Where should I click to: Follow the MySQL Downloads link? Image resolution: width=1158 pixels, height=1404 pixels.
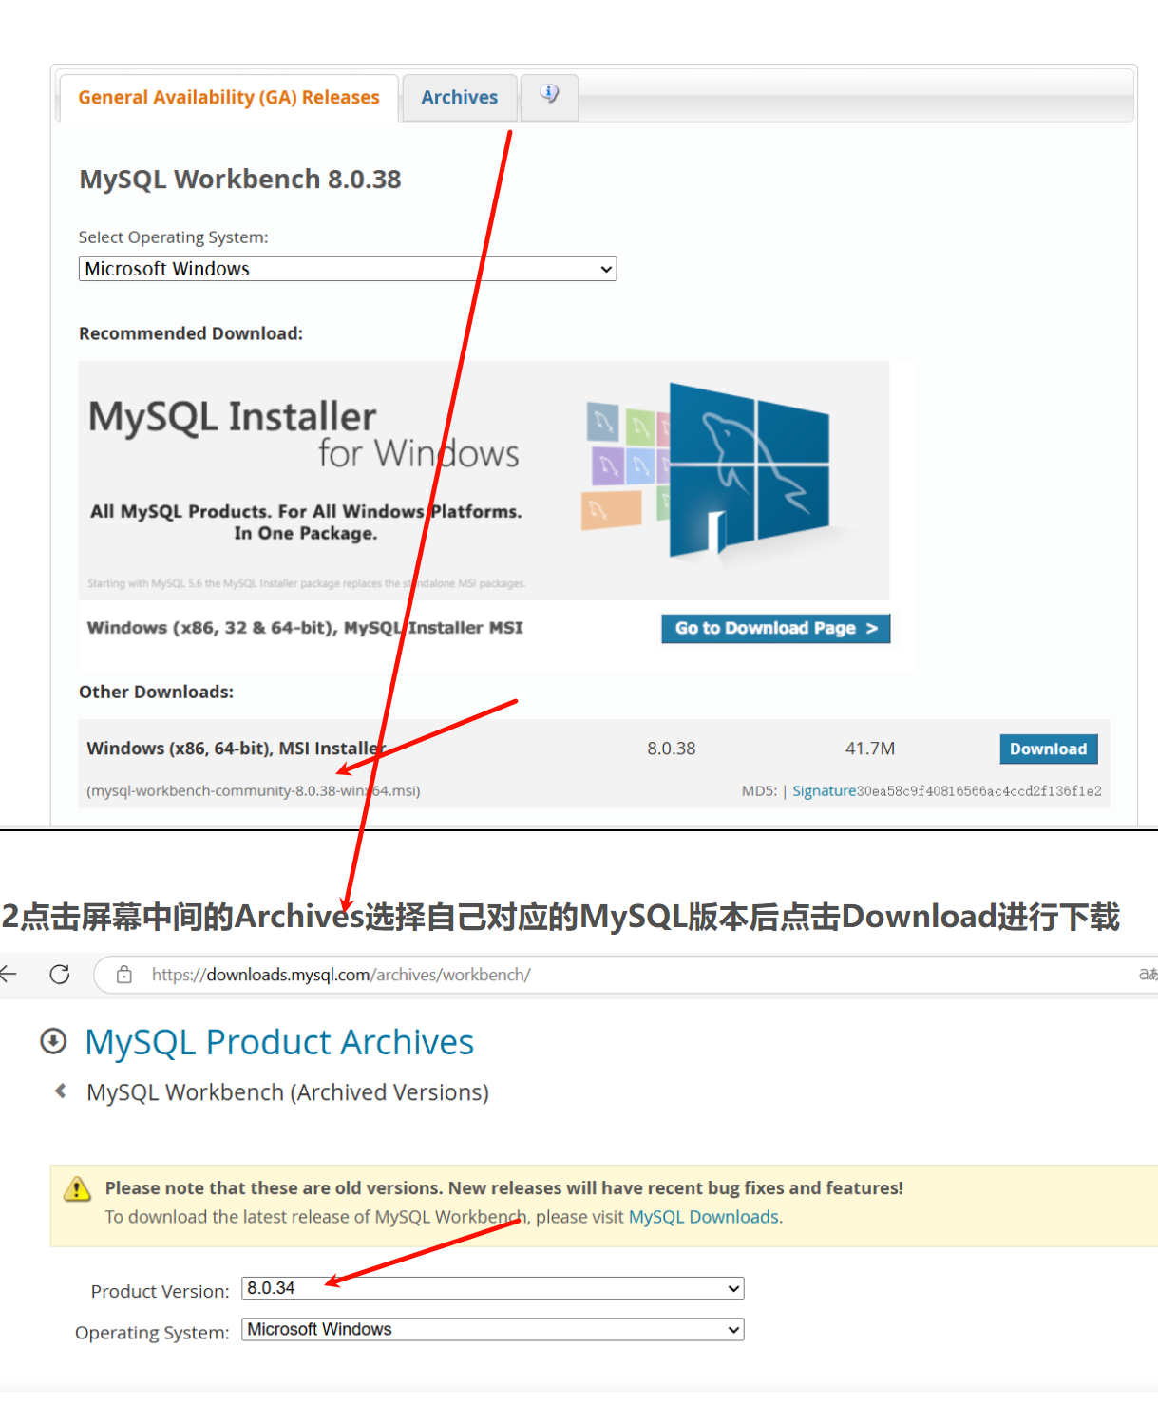click(x=706, y=1217)
